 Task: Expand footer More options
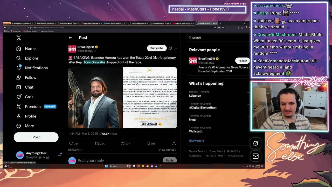click(x=222, y=156)
